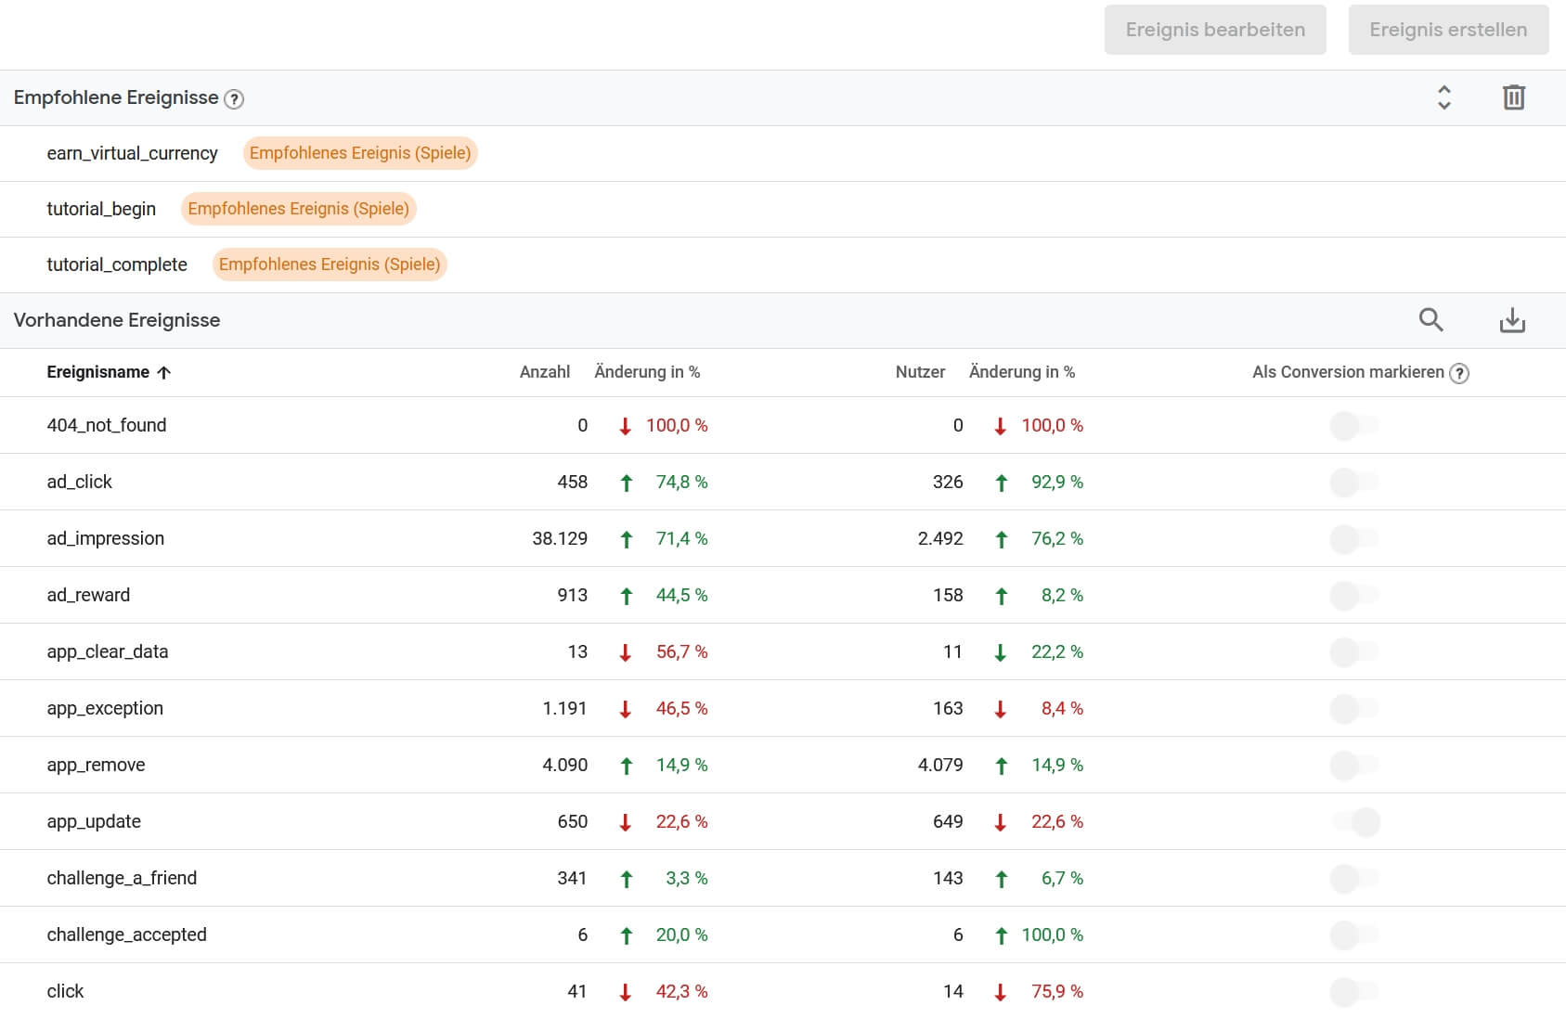Click the Ereignis erstellen button
This screenshot has height=1018, width=1566.
(x=1447, y=30)
